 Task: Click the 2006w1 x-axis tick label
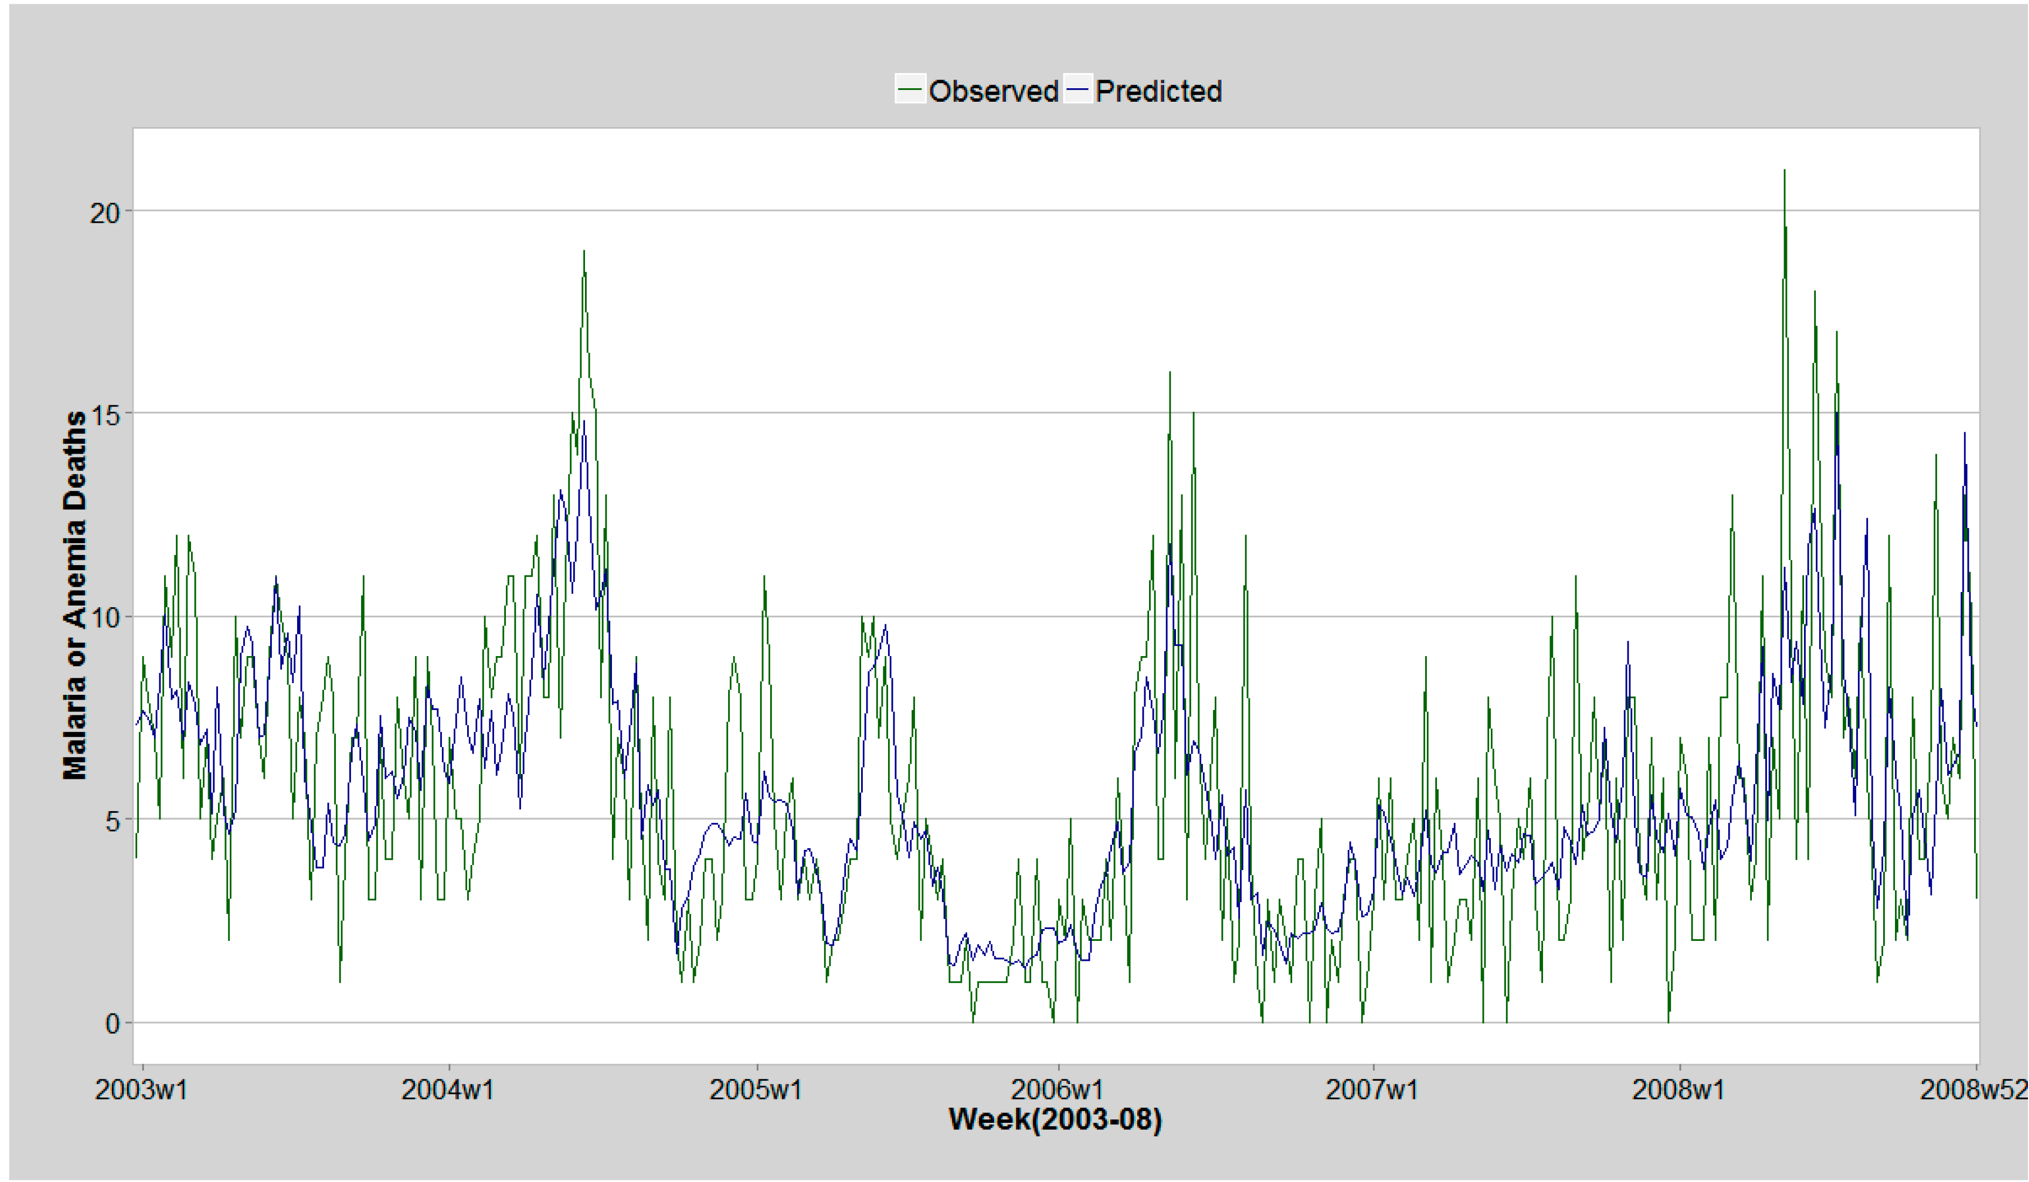click(1057, 1089)
